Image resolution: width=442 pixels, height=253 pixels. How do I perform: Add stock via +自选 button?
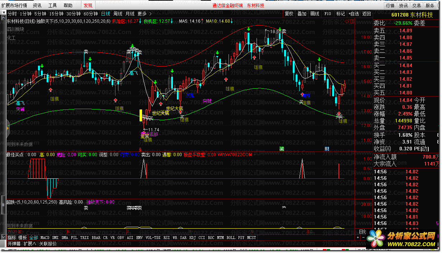(x=353, y=14)
